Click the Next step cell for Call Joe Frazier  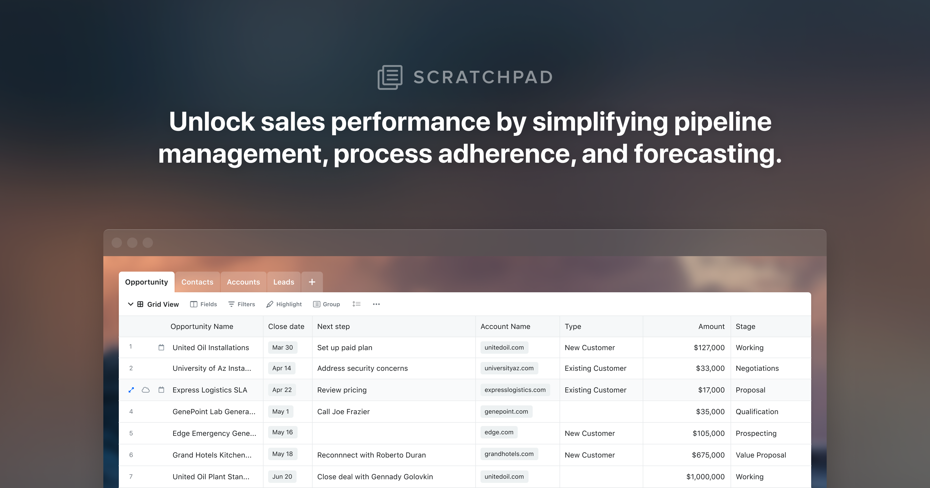343,412
